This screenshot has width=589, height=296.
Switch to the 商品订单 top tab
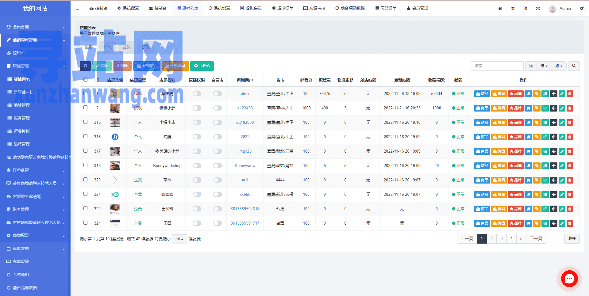click(x=386, y=8)
